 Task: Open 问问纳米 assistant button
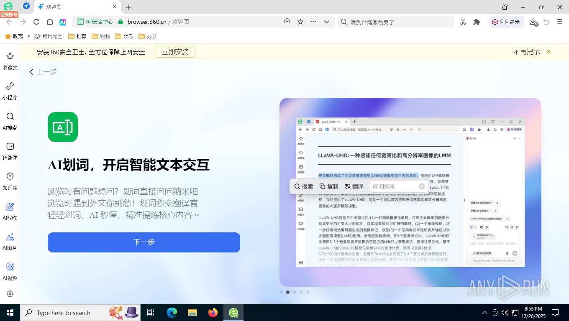click(506, 22)
